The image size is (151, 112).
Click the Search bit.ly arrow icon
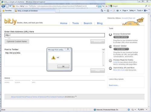point(110,68)
